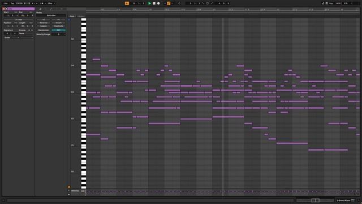Toggle the computer MIDI keyboard icon
This screenshot has width=362, height=204.
click(326, 3)
